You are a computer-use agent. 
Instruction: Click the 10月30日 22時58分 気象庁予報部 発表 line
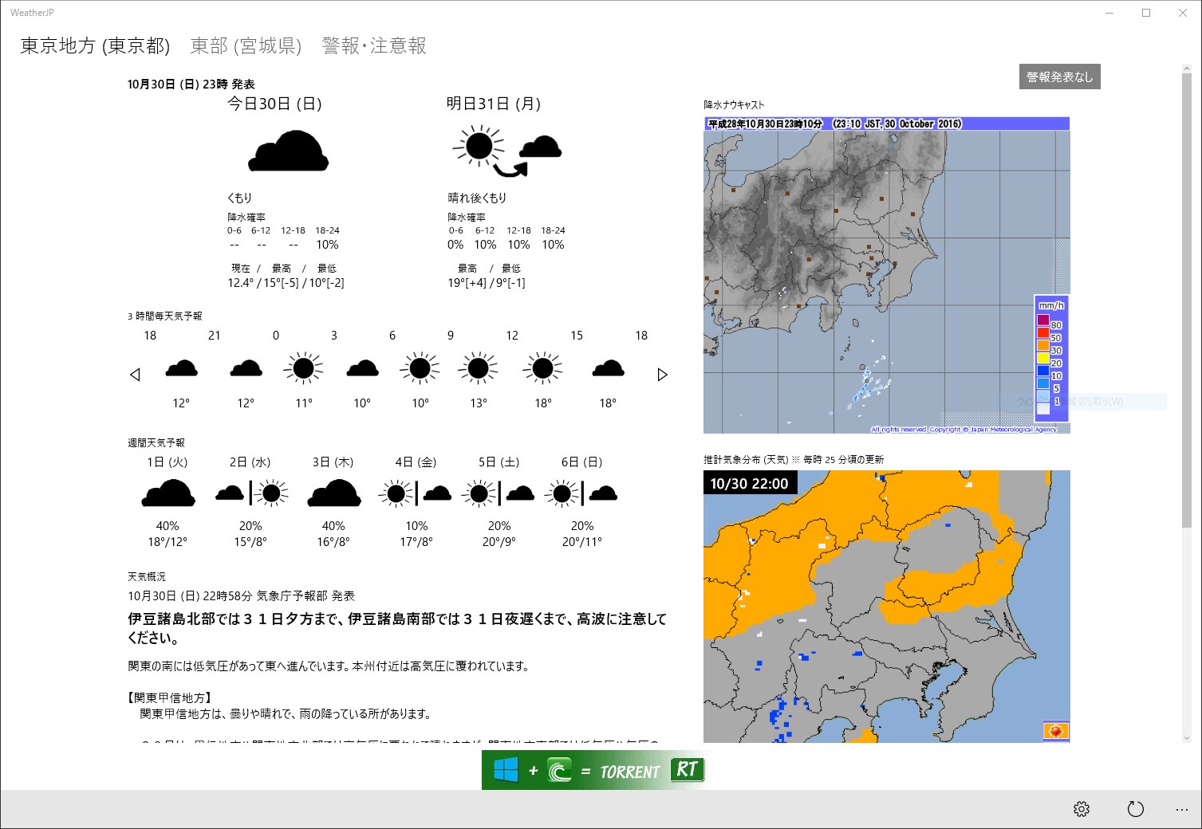(x=241, y=595)
